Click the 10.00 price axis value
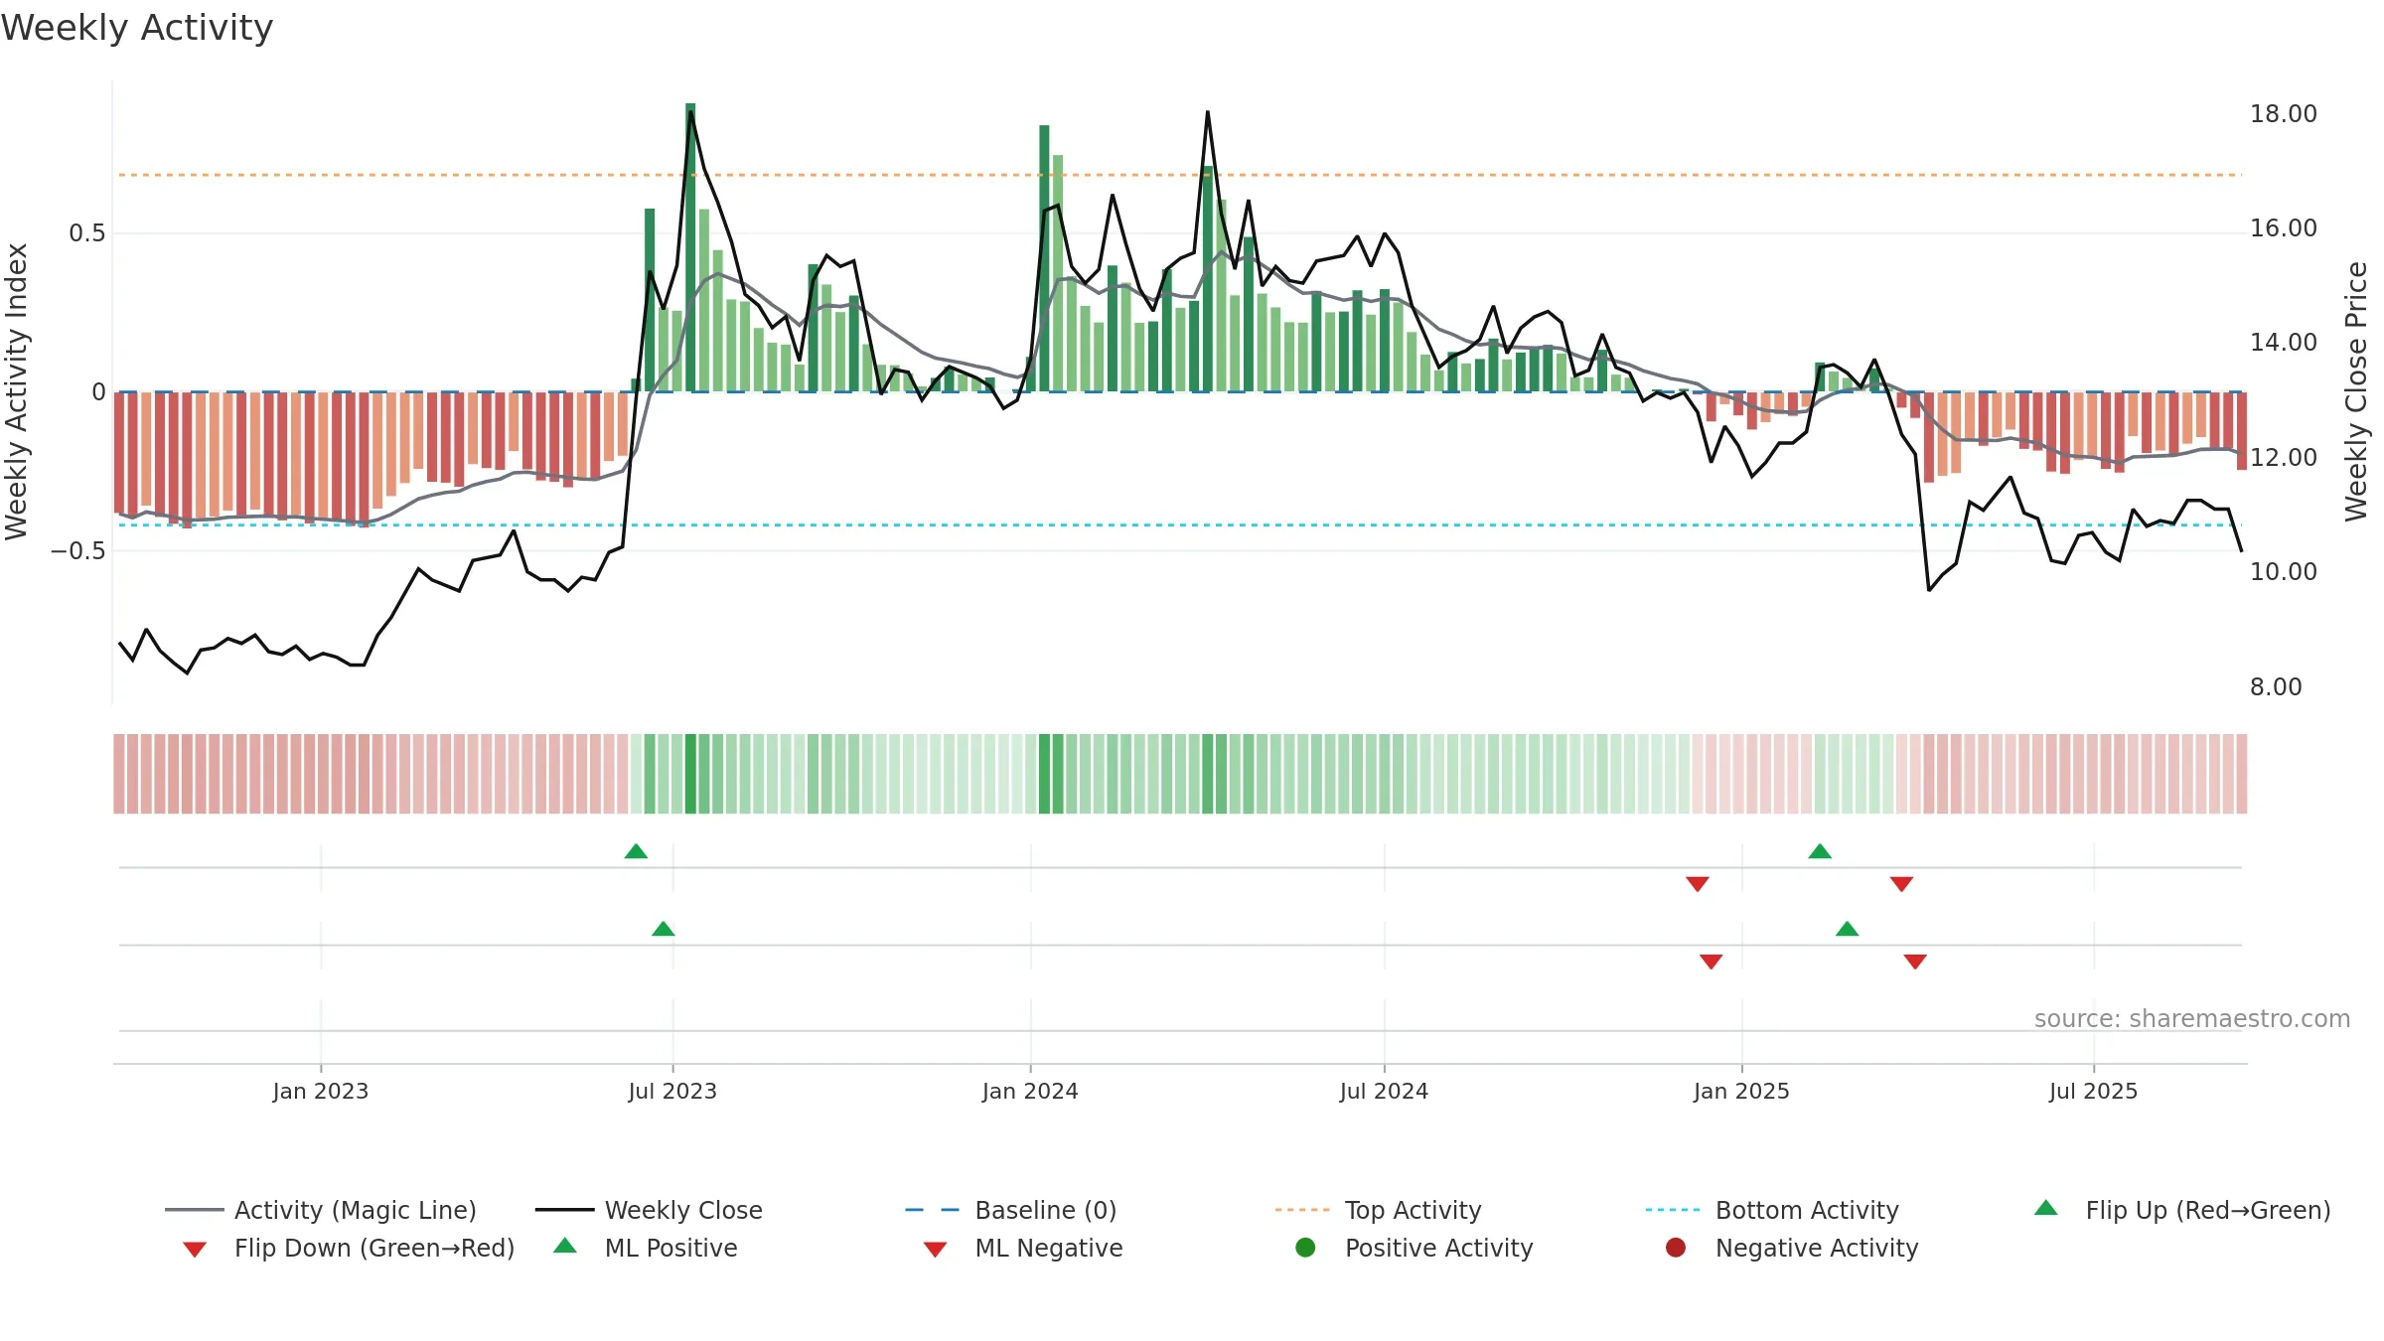 pyautogui.click(x=2284, y=572)
